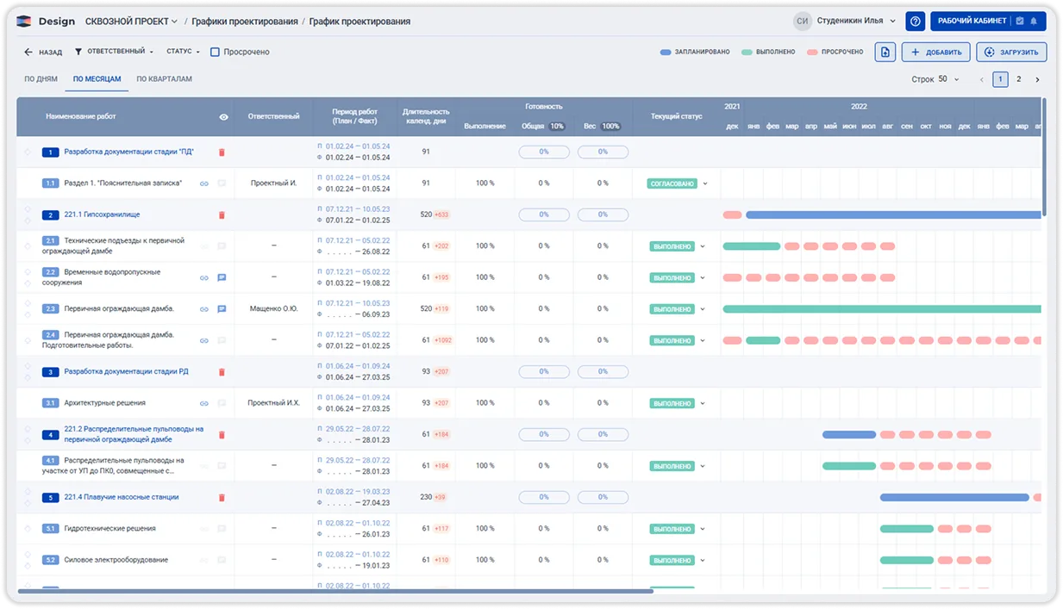1063x609 pixels.
Task: Open the Согласовано status dropdown for Раздел 1
Action: tap(704, 183)
